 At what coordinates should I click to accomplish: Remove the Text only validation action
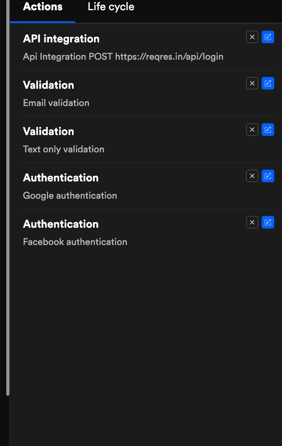pyautogui.click(x=252, y=130)
